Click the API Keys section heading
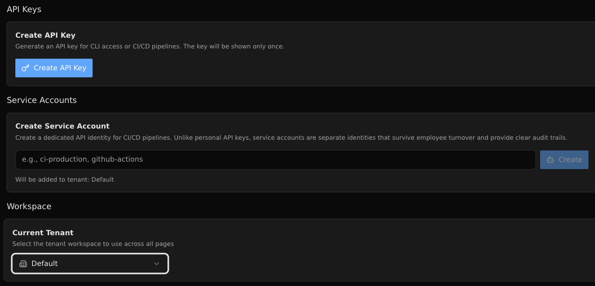 tap(24, 9)
